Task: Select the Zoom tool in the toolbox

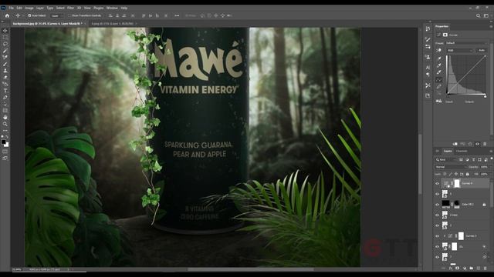Action: click(x=5, y=124)
